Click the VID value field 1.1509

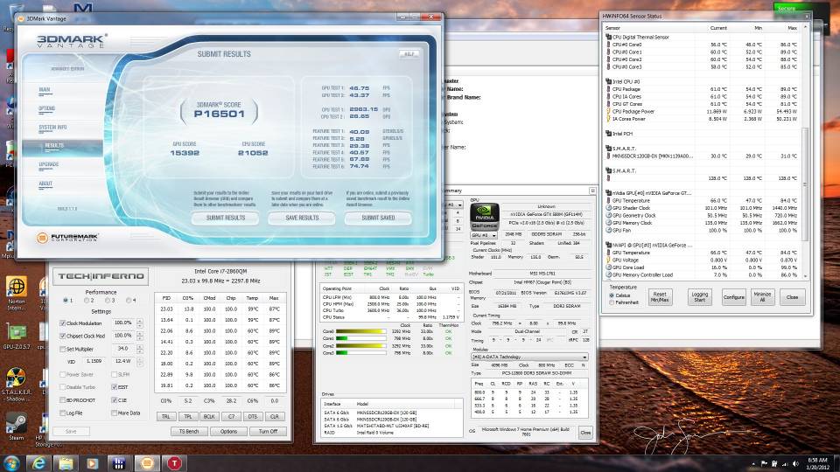tap(94, 361)
